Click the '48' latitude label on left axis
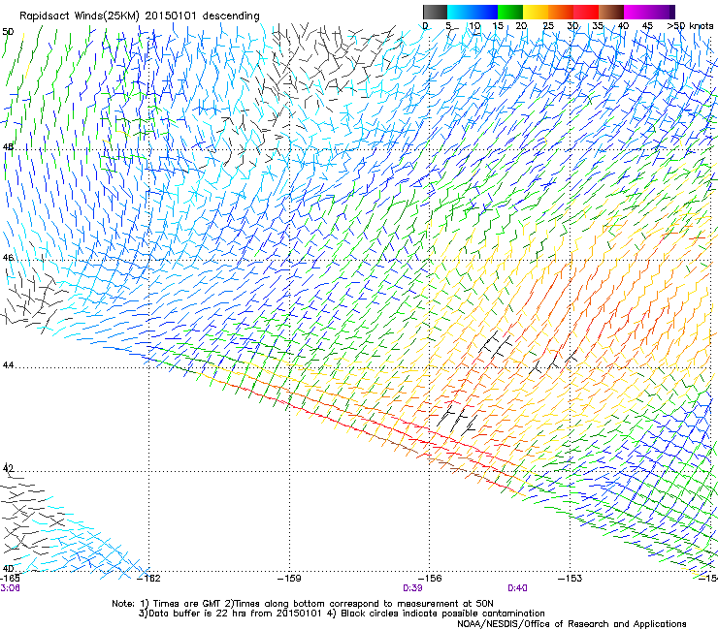This screenshot has height=630, width=718. (8, 147)
